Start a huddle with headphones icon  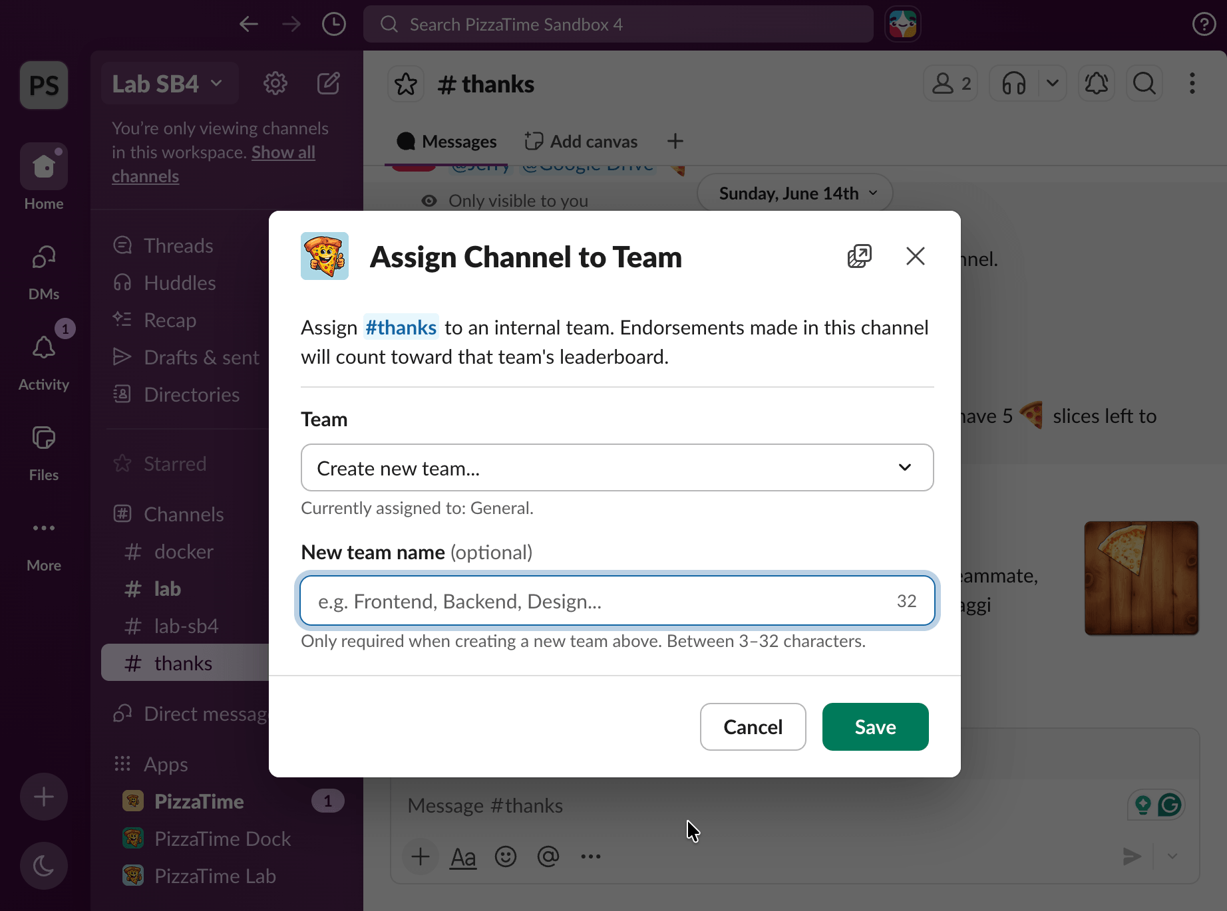pyautogui.click(x=1013, y=84)
